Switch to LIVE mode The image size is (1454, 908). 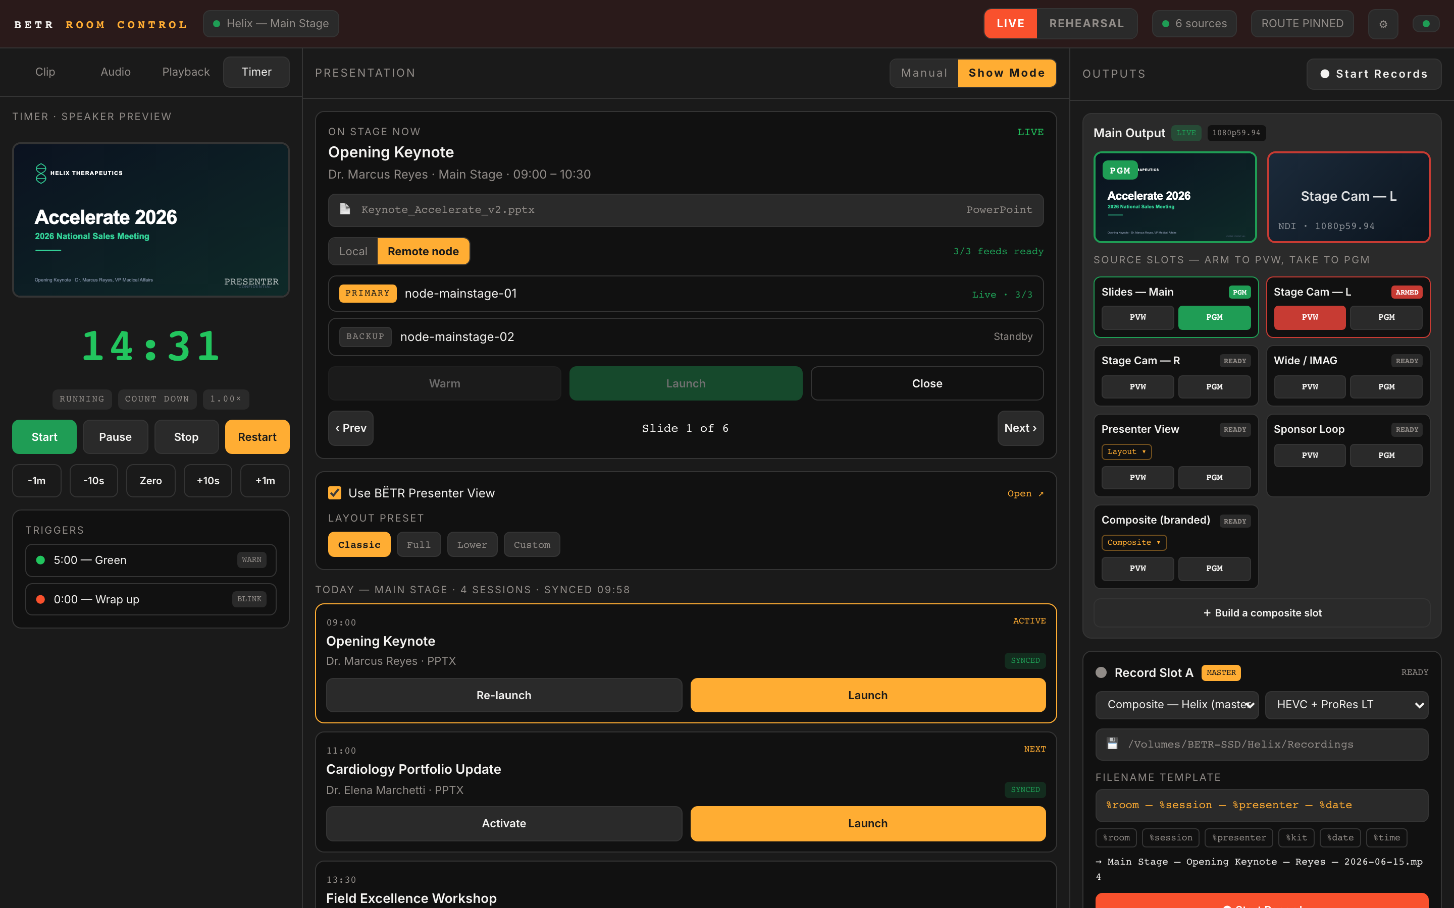click(1011, 23)
